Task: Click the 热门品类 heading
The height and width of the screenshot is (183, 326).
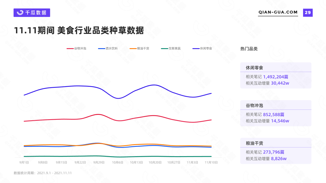Action: pos(249,49)
